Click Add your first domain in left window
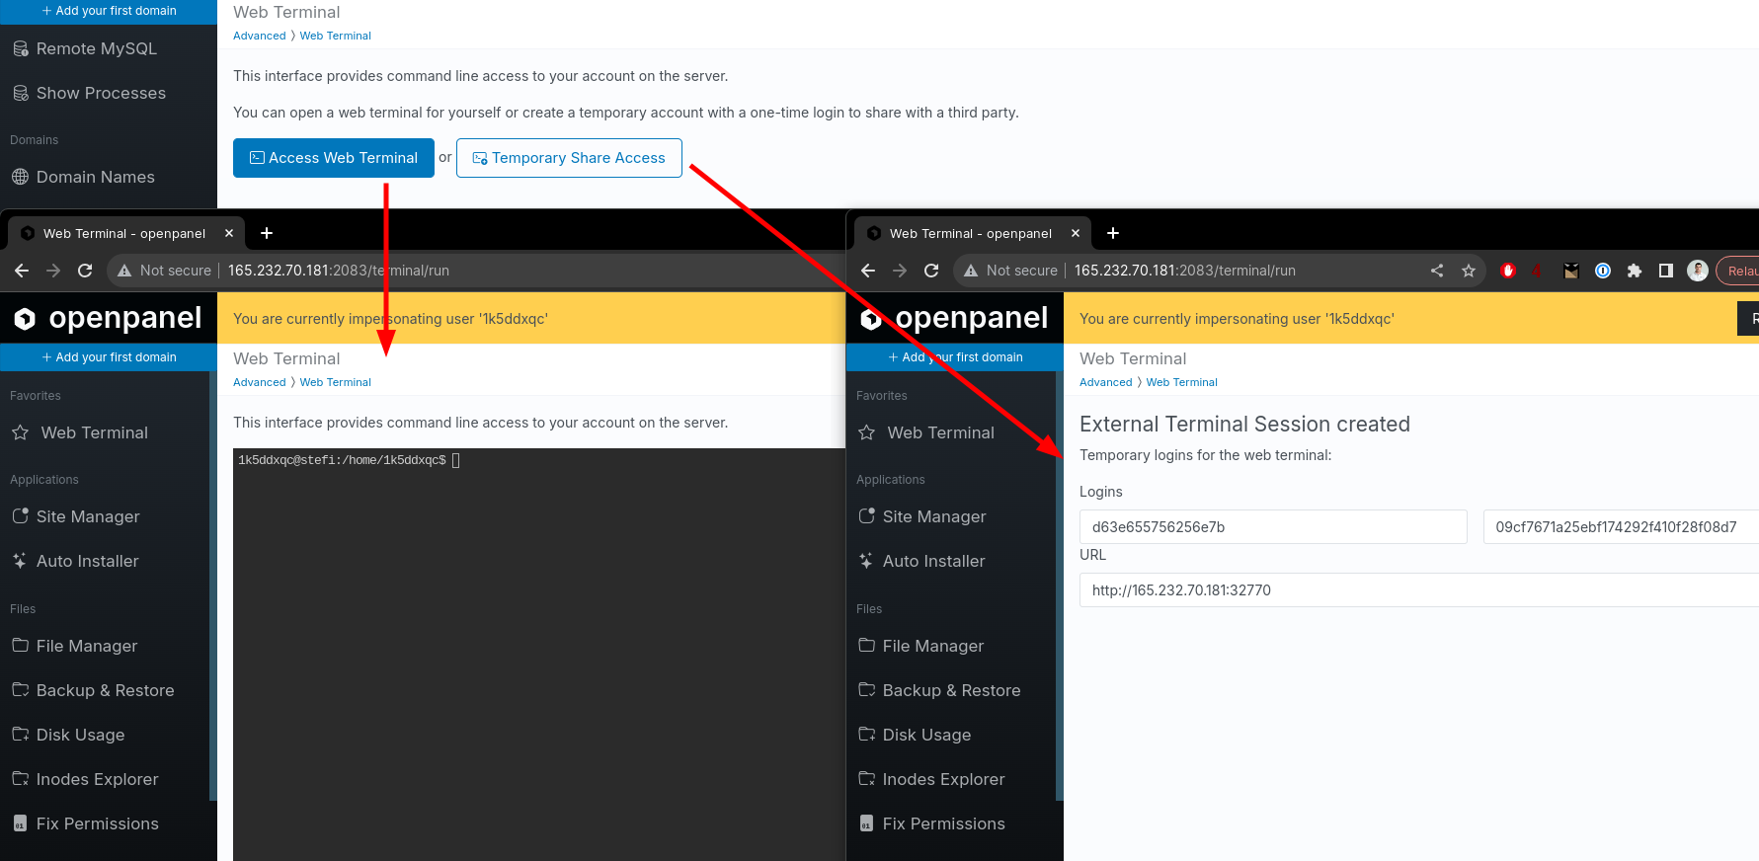The width and height of the screenshot is (1759, 861). [x=109, y=357]
